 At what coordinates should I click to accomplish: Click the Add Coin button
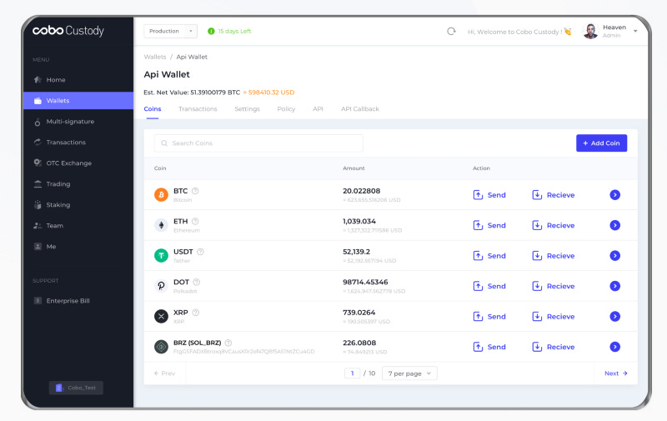[x=601, y=143]
